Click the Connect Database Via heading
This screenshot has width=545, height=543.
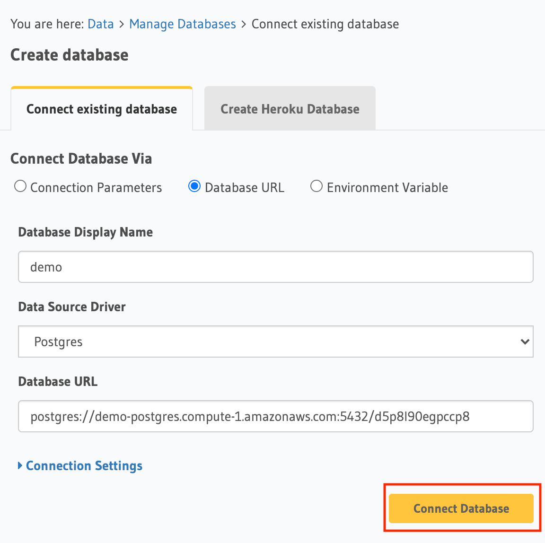pos(81,158)
